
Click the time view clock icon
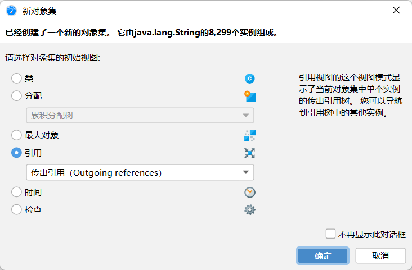tap(250, 193)
